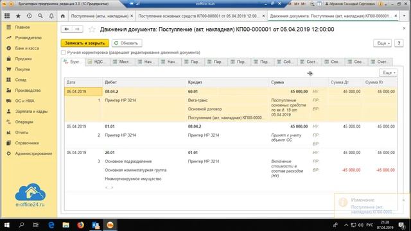This screenshot has height=231, width=411.
Task: Open File Explorer from the taskbar
Action: (66, 225)
